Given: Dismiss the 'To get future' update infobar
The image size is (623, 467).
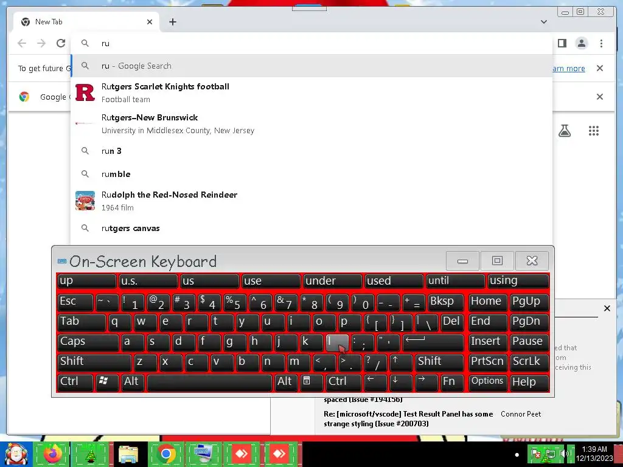Looking at the screenshot, I should coord(599,68).
